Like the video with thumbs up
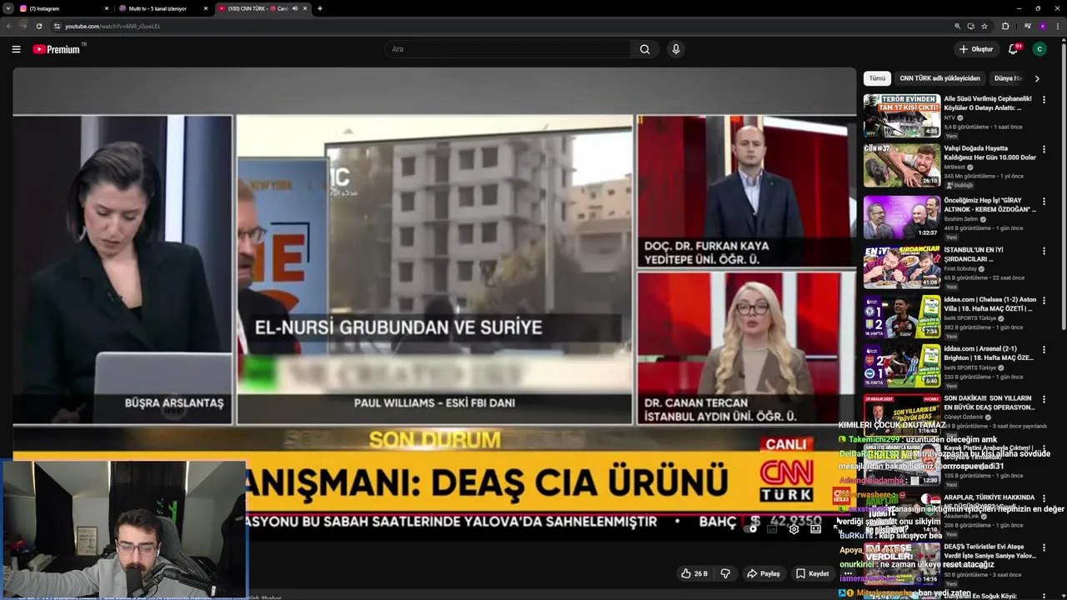 pos(694,573)
